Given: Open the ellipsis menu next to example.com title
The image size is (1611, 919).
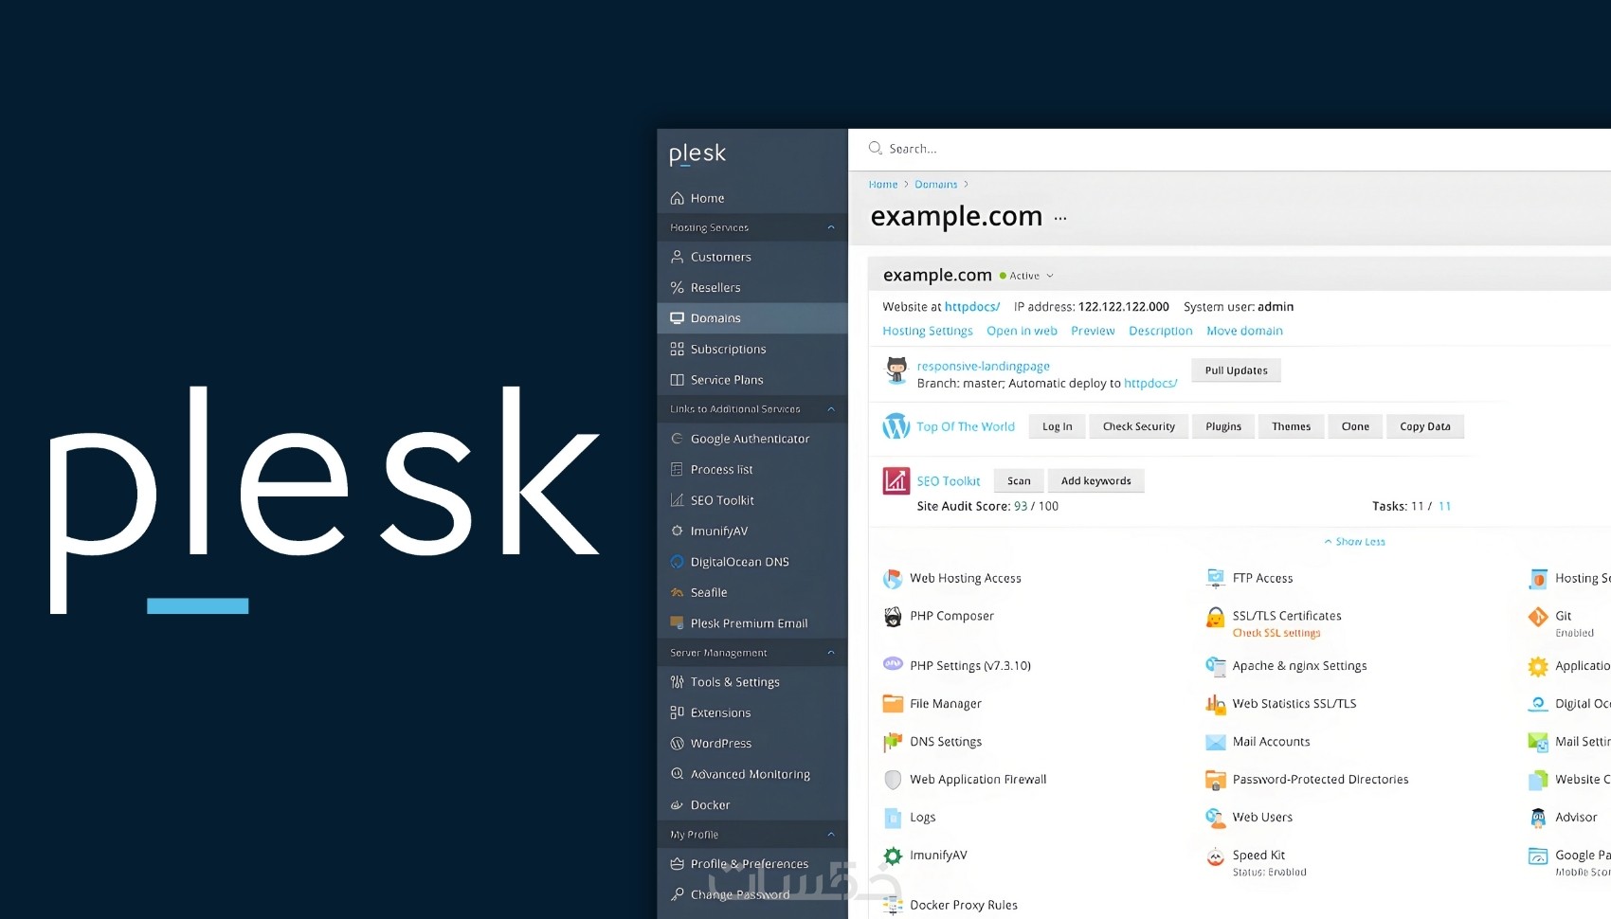Looking at the screenshot, I should point(1060,218).
